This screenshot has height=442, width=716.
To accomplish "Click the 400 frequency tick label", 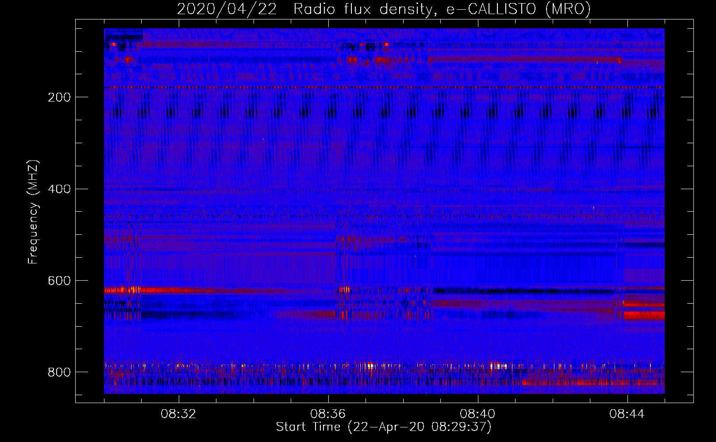I will point(59,189).
